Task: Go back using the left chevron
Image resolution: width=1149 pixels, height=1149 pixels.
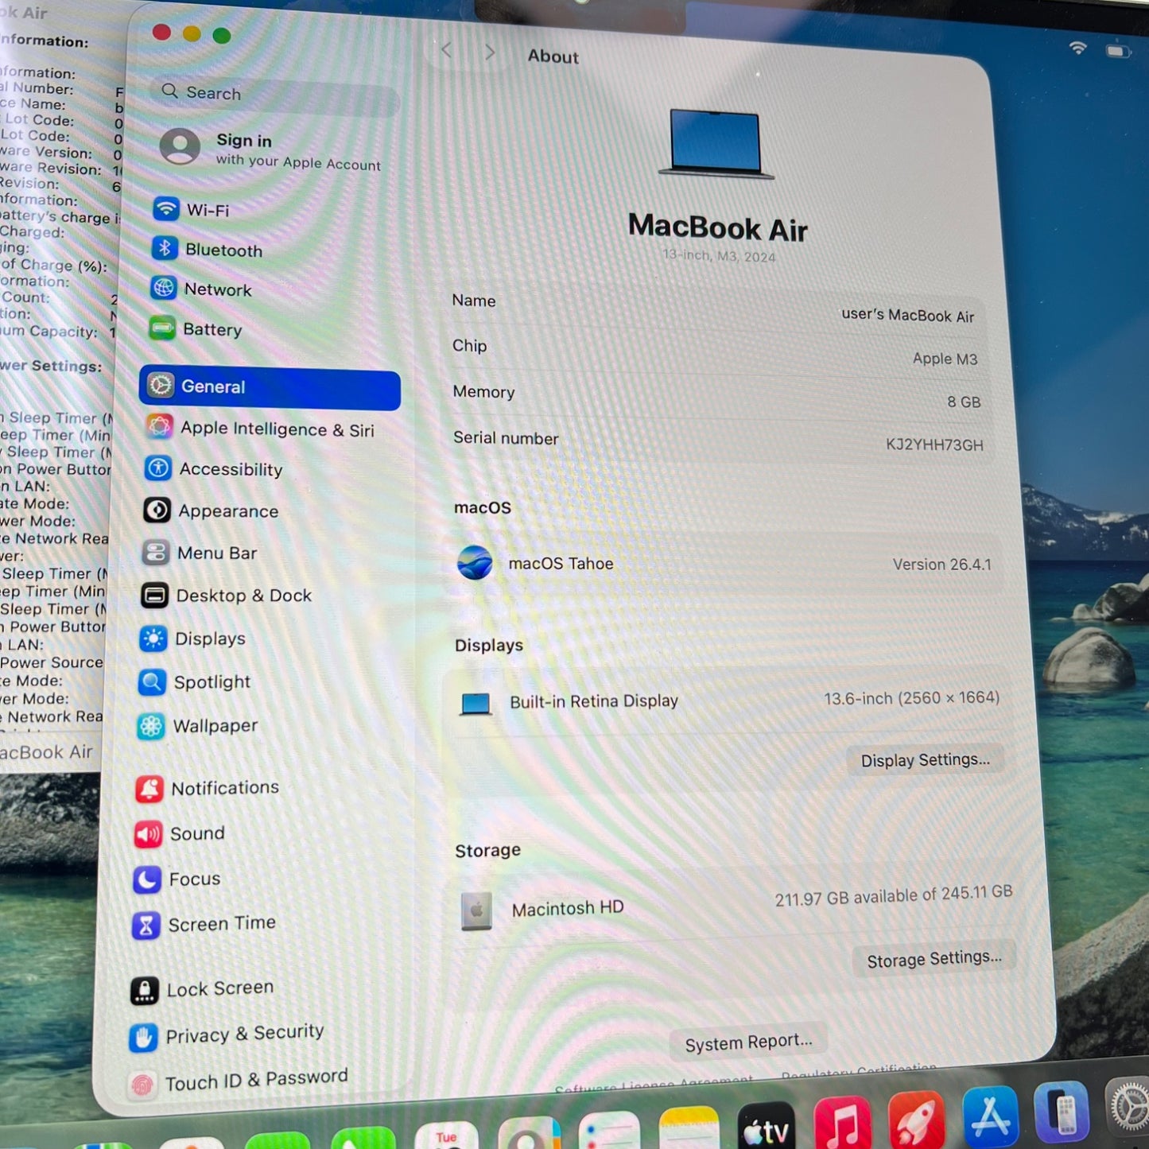Action: (446, 51)
